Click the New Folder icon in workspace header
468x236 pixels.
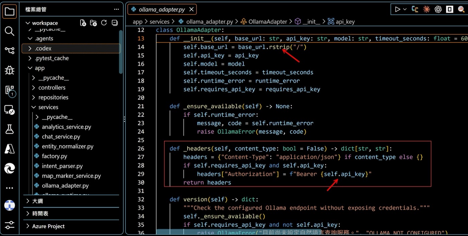93,23
